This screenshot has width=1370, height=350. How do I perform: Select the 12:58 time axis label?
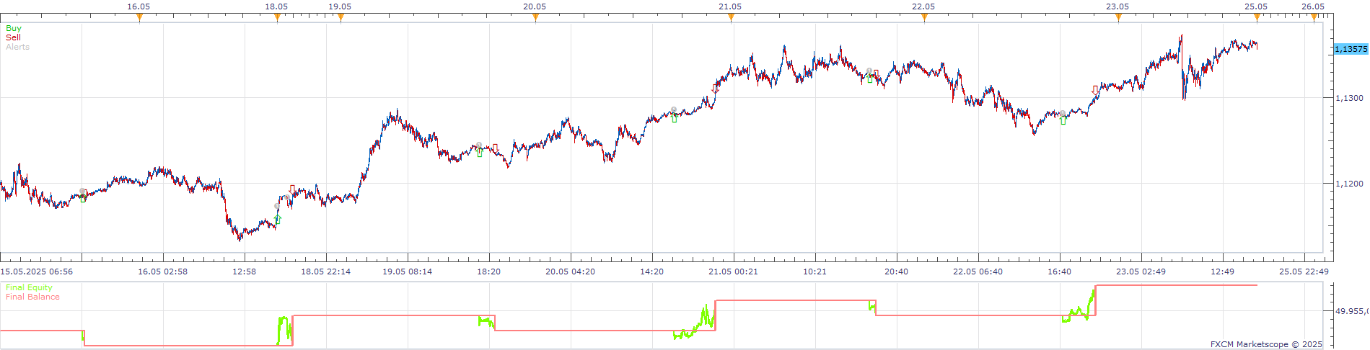(244, 272)
